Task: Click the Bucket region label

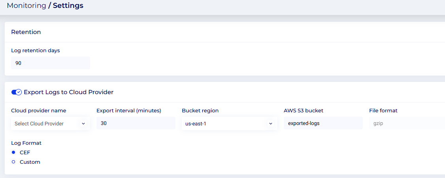Action: click(x=200, y=110)
